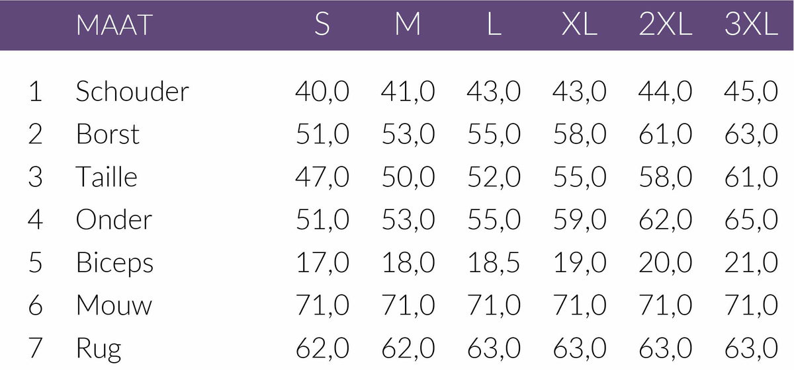Click the Biceps value 18,5 for size L
794x370 pixels.
click(x=494, y=262)
